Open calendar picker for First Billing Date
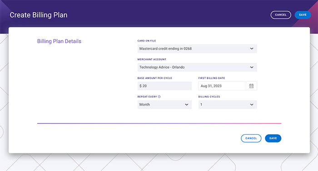The height and width of the screenshot is (171, 318). pyautogui.click(x=251, y=86)
